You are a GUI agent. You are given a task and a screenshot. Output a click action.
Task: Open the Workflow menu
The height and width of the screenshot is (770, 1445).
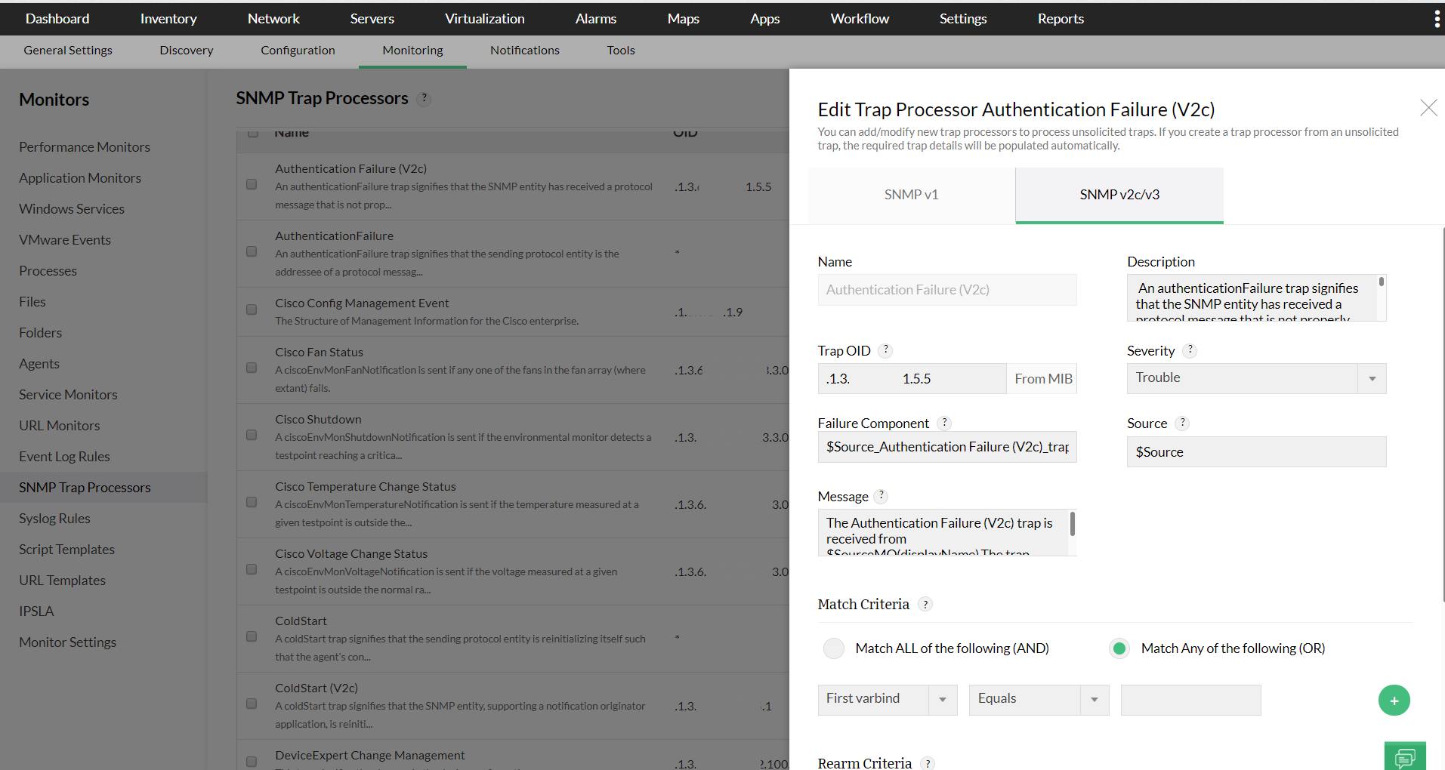point(859,18)
